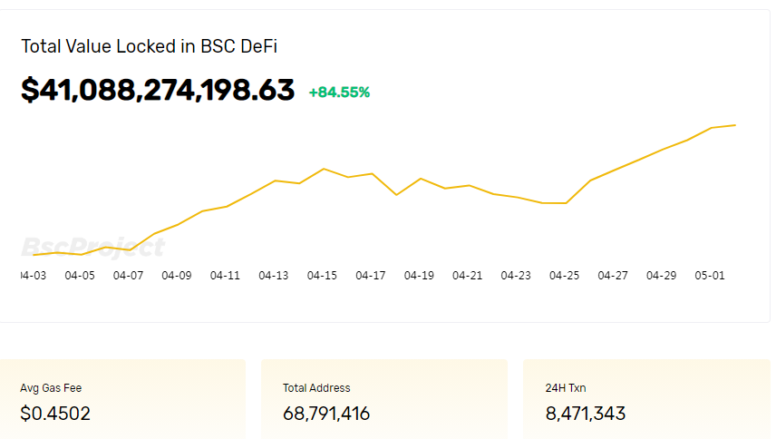Click the 04-15 chart peak date label

click(x=322, y=276)
